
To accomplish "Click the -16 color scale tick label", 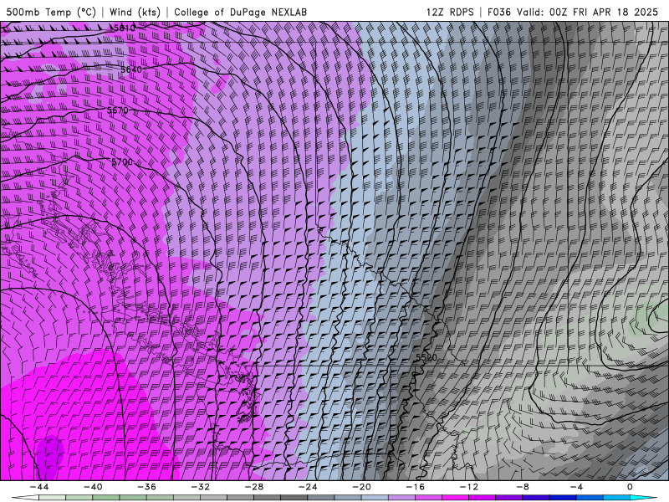I will pos(416,487).
